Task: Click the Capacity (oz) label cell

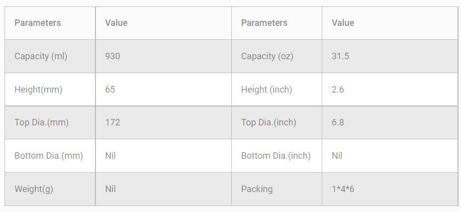Action: click(267, 56)
